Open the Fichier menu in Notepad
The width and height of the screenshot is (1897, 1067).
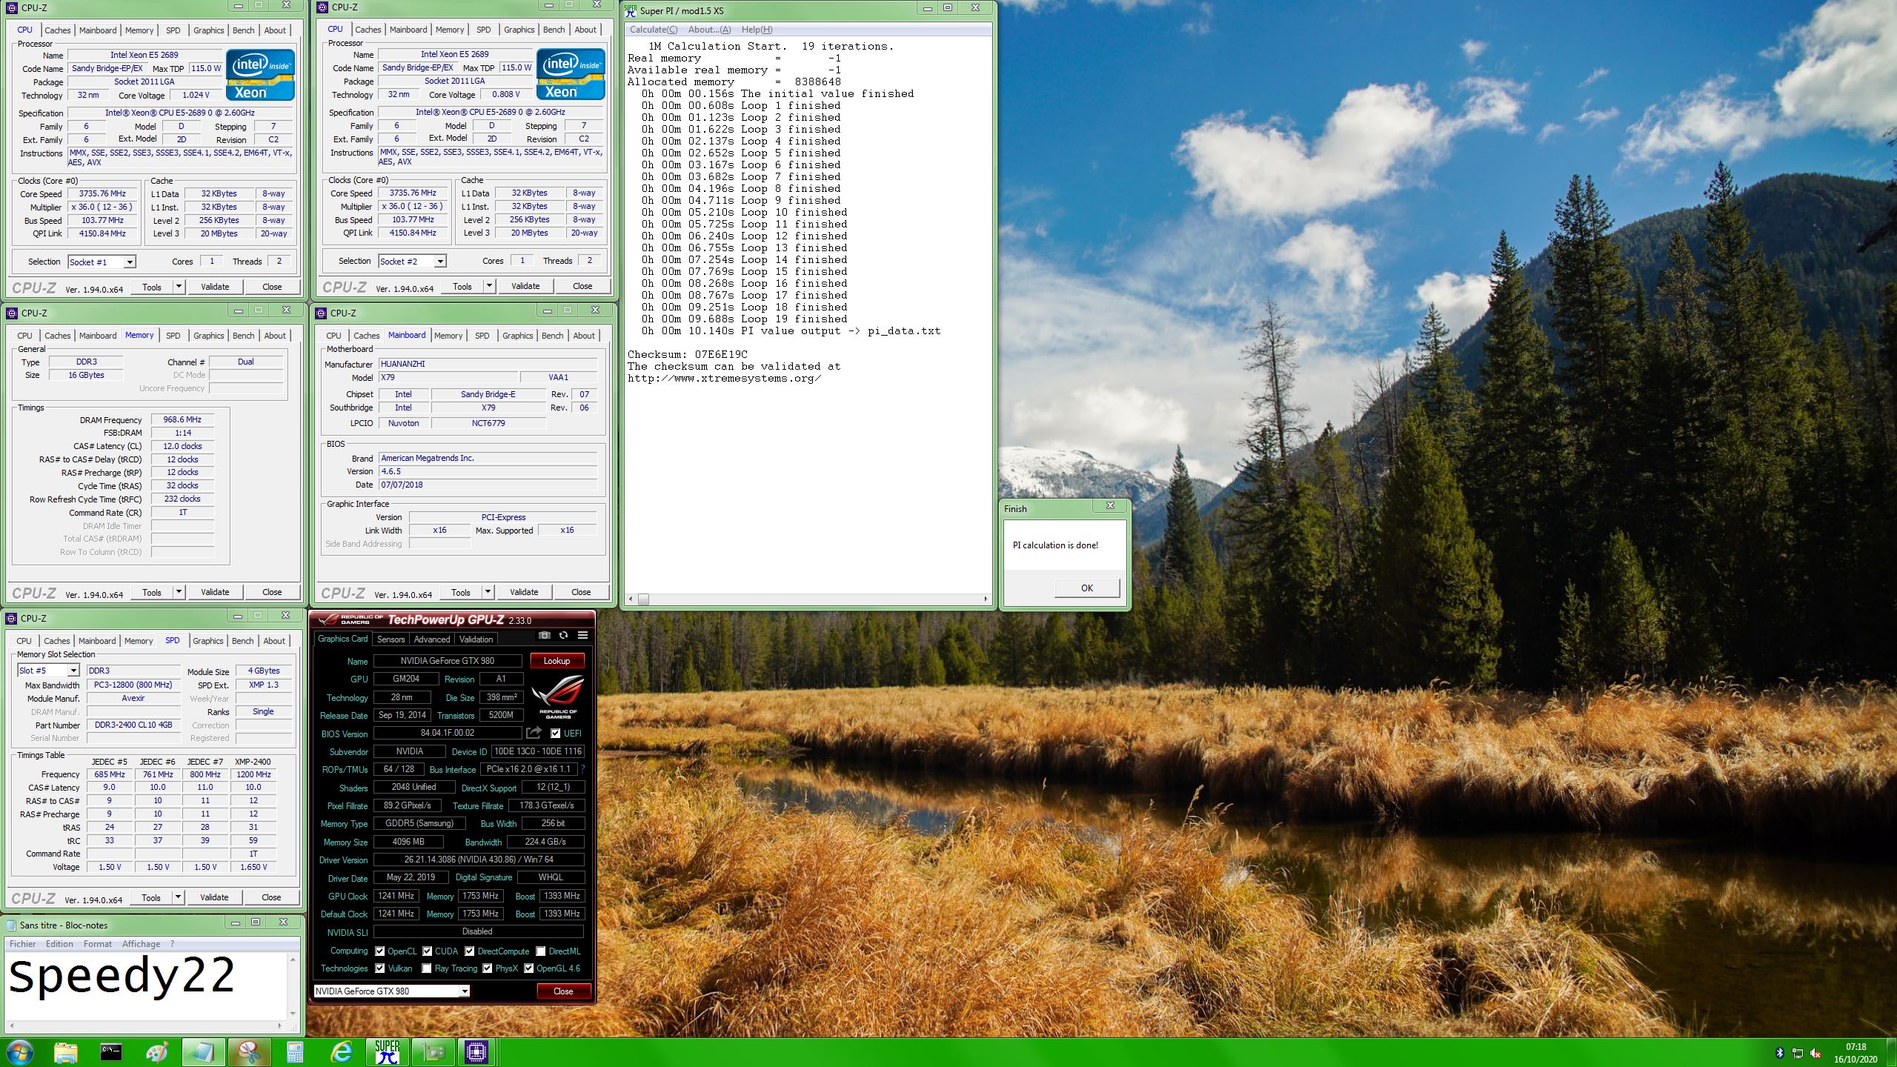click(x=22, y=944)
